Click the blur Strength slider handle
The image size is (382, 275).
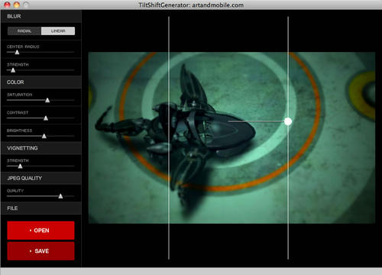(13, 70)
